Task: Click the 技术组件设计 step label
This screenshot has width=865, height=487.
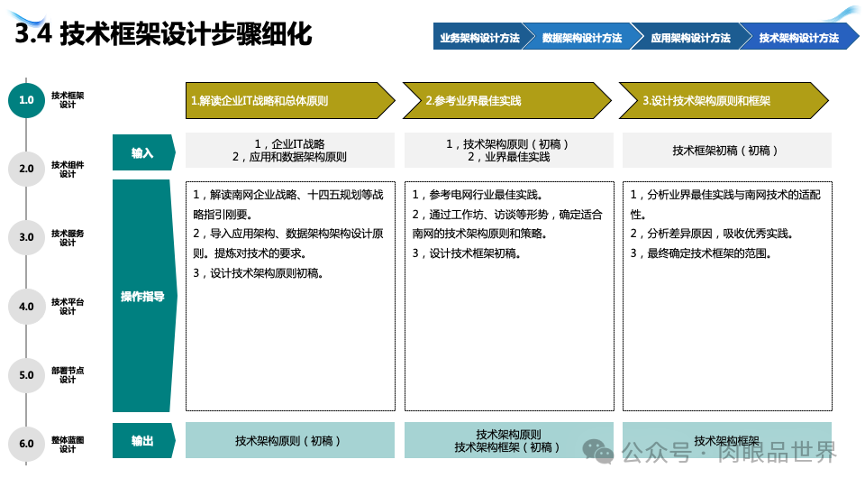Action: coord(68,169)
